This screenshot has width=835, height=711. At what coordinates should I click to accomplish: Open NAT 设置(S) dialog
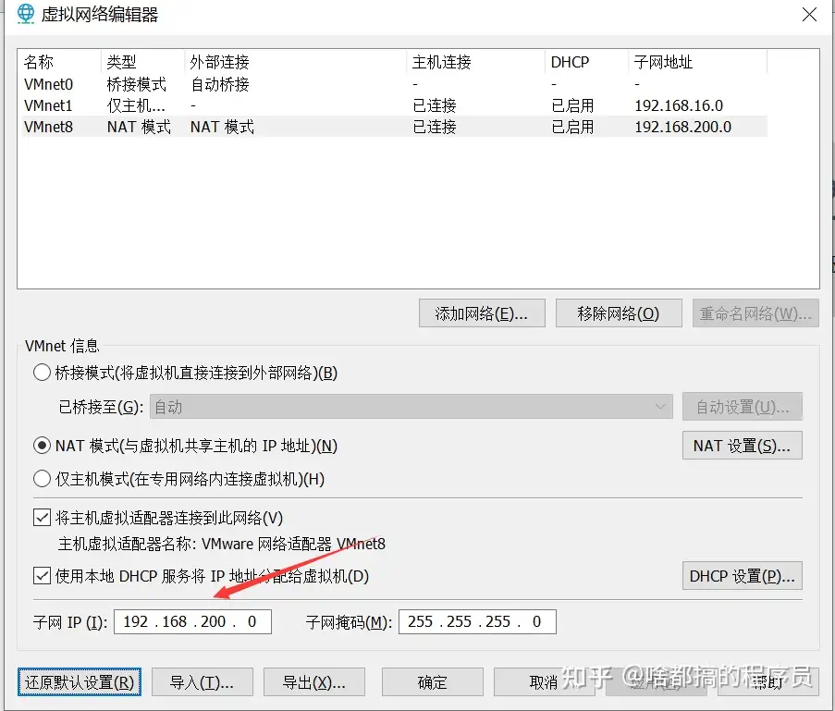743,446
